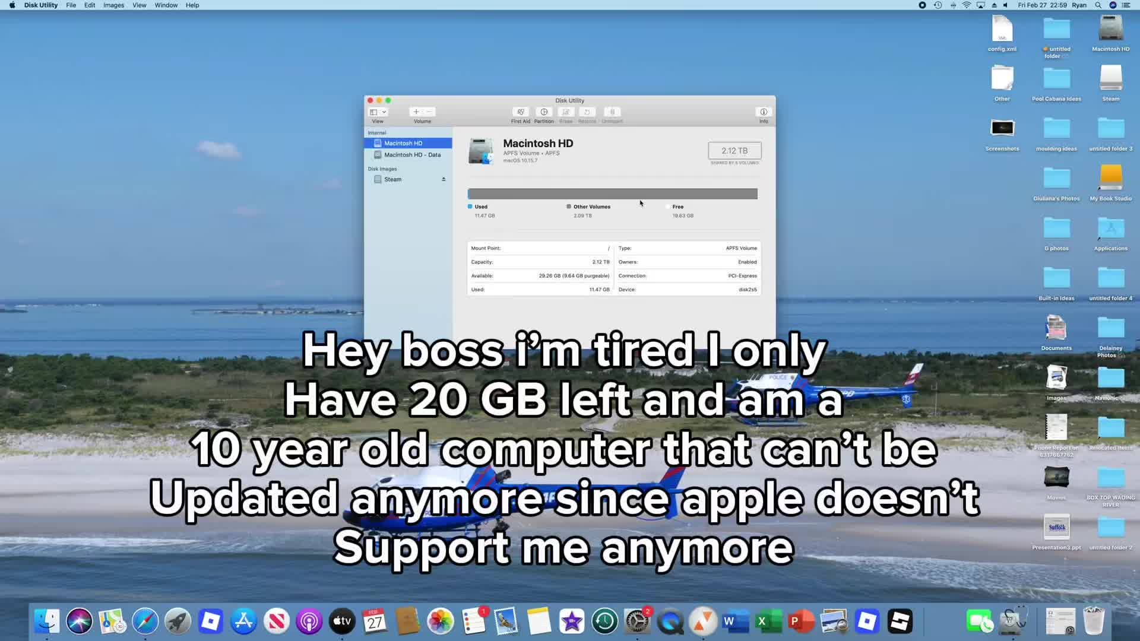This screenshot has height=641, width=1140.
Task: Open the Ryan user menu
Action: (1079, 5)
